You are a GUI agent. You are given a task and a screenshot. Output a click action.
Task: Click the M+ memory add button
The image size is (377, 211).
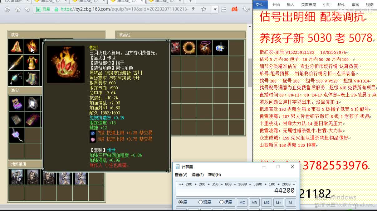click(278, 203)
